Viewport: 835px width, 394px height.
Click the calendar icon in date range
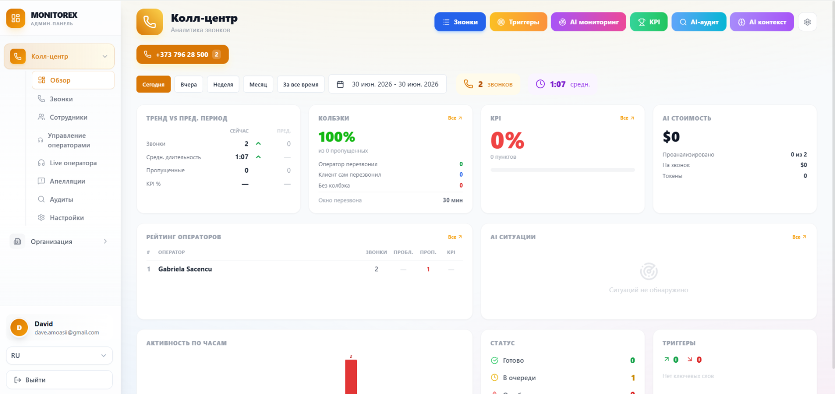point(340,84)
